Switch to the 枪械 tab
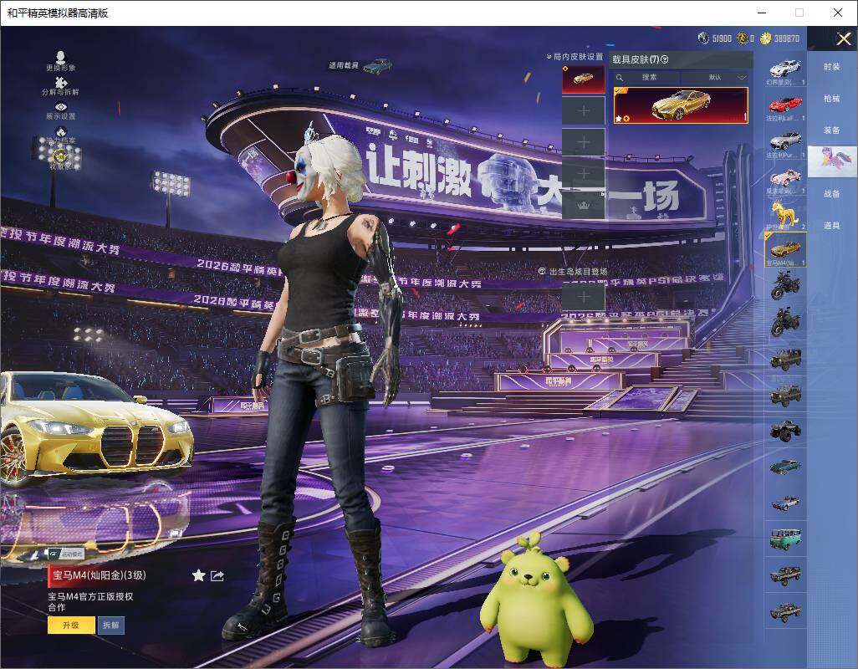 (x=832, y=99)
